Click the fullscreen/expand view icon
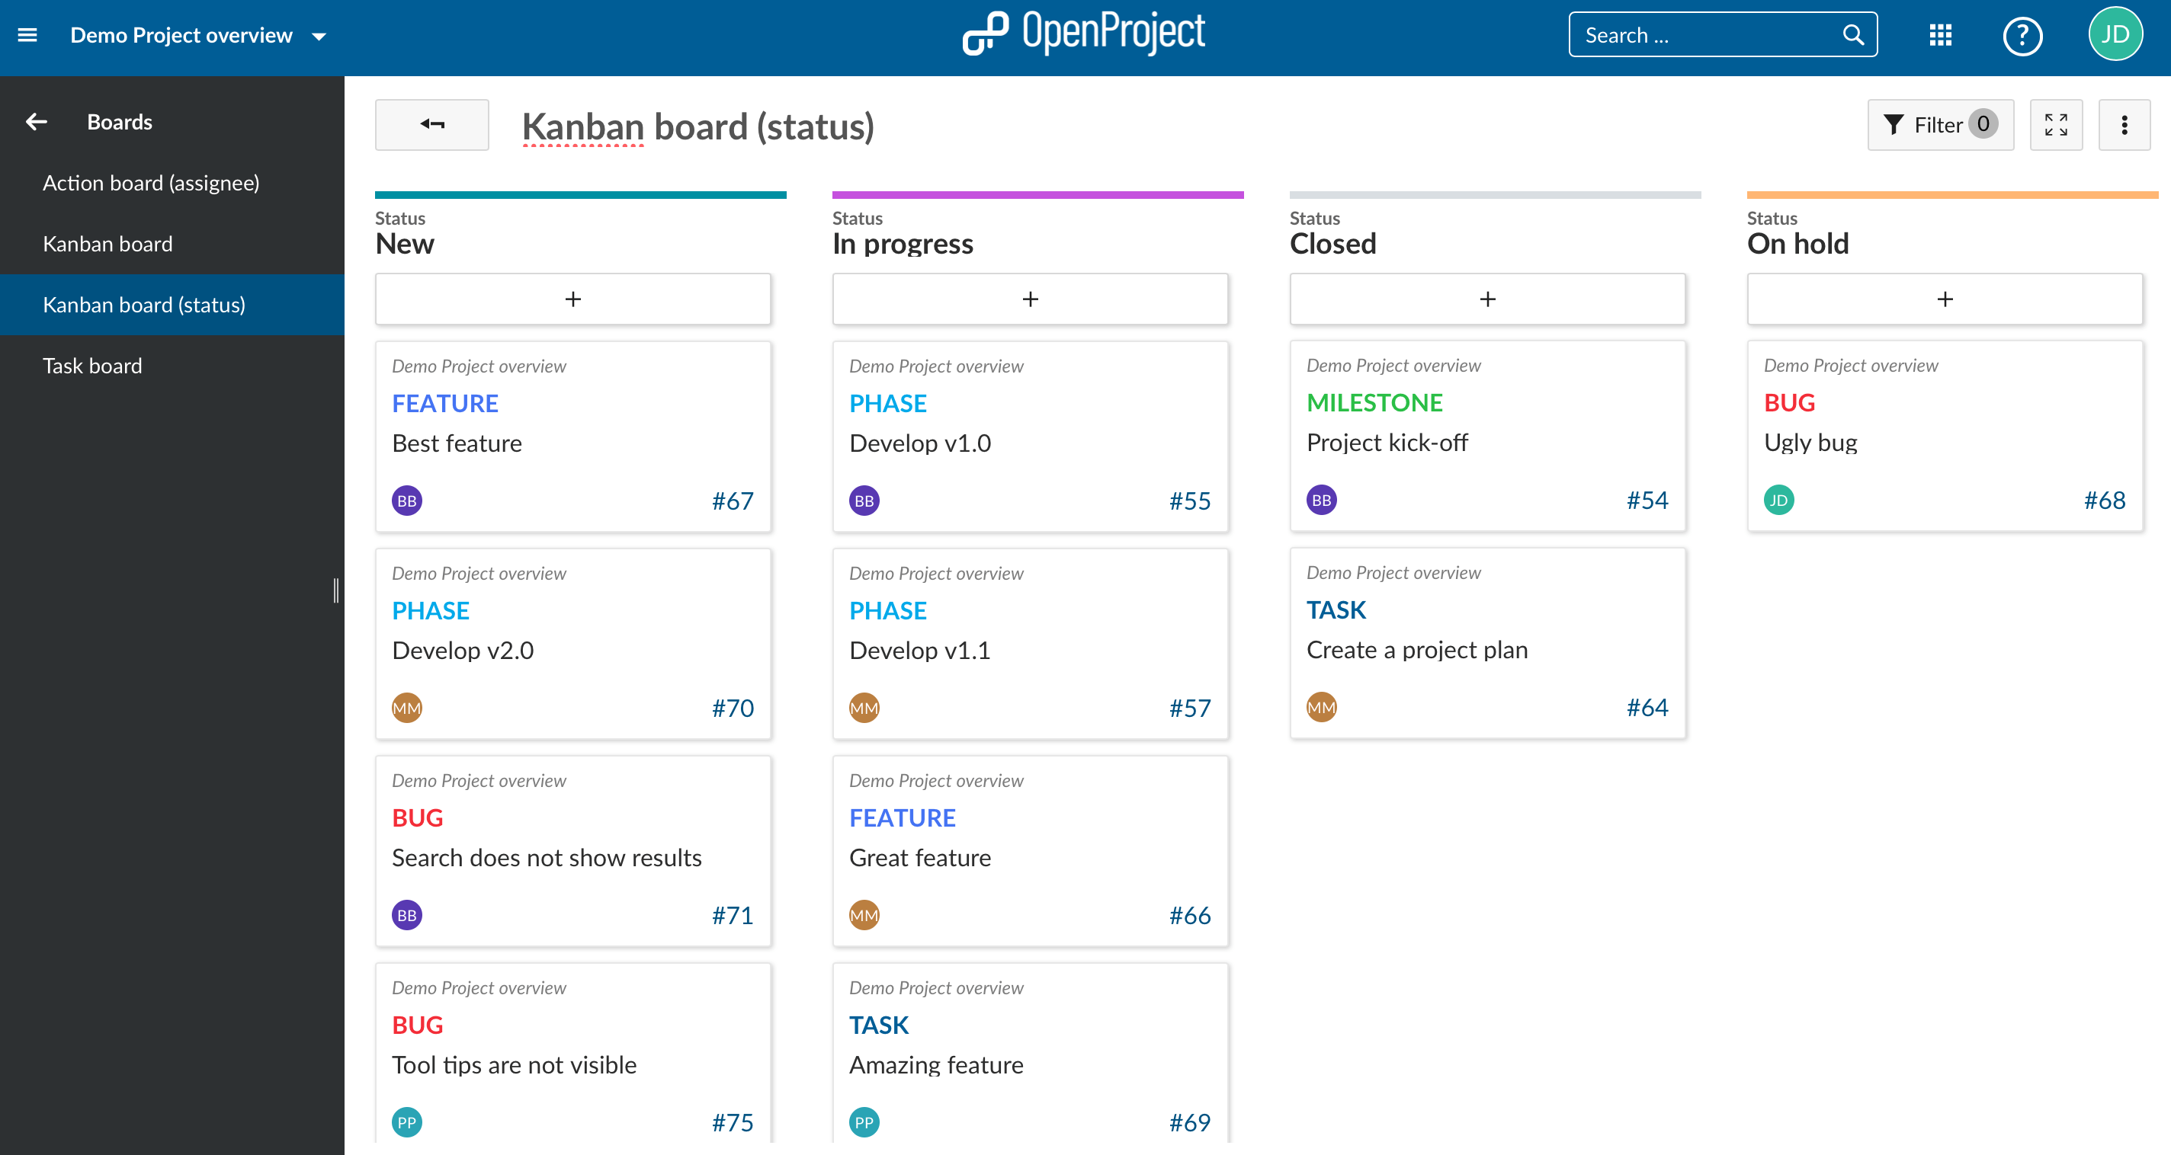 2056,126
